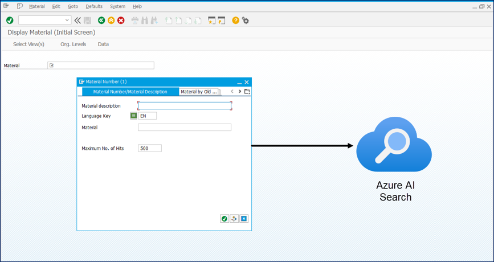The width and height of the screenshot is (494, 262).
Task: Click the Maximum No. of Hits label
Action: click(103, 148)
